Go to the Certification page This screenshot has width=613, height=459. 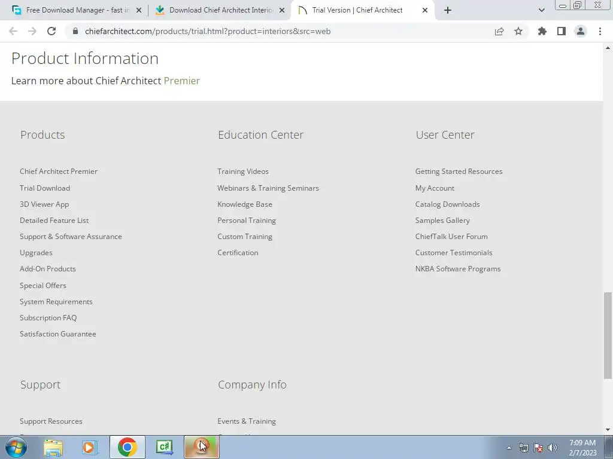(238, 253)
